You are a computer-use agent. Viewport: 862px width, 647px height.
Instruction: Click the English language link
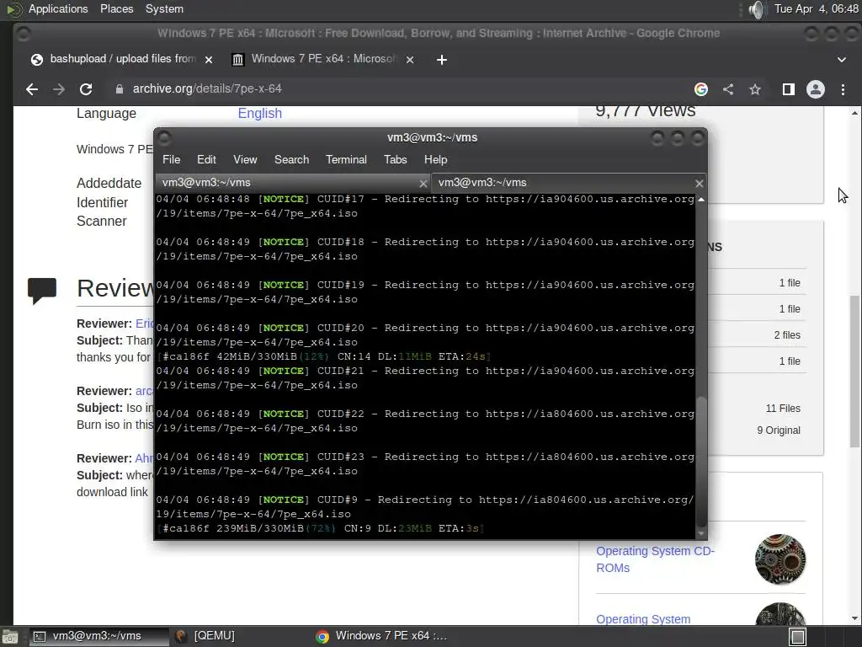[259, 114]
